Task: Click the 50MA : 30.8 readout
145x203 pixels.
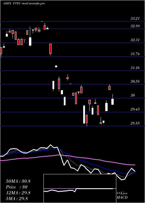Action: 18,181
